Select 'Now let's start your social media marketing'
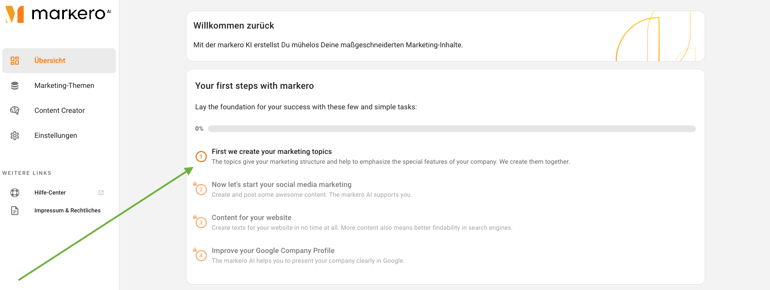Screen dimensions: 770x290 pos(282,185)
